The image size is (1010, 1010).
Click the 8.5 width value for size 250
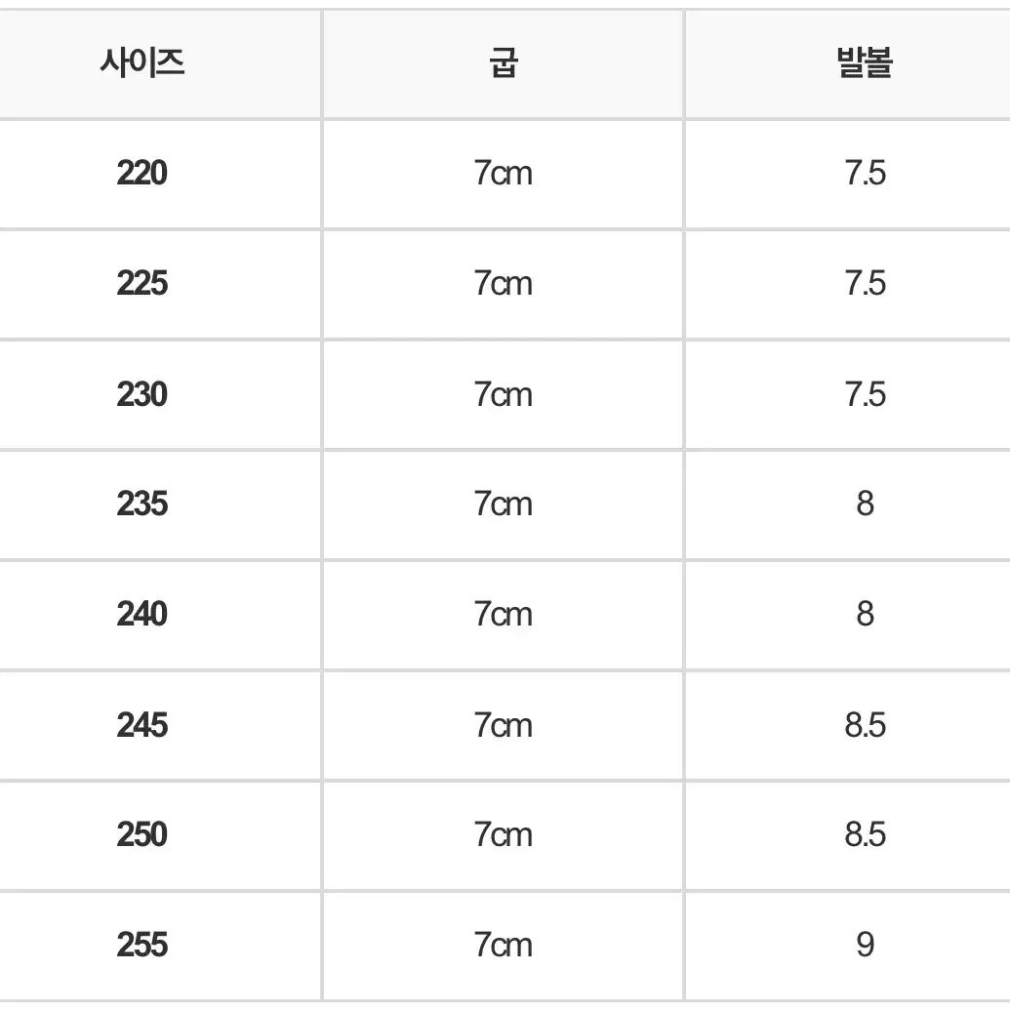(x=865, y=834)
